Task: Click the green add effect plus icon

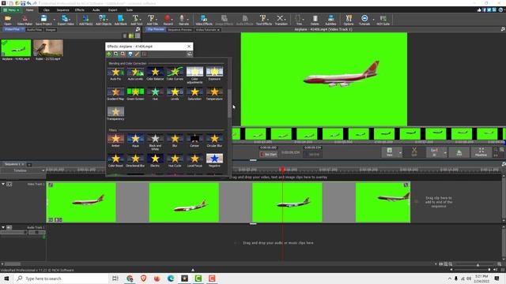Action: pyautogui.click(x=109, y=54)
